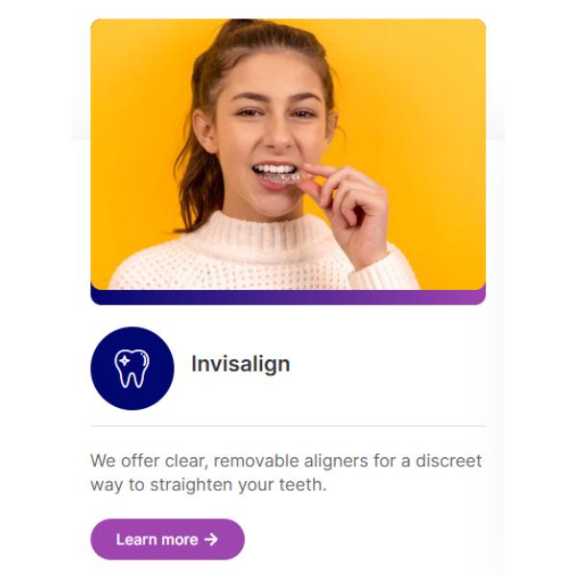
Task: Click the words 'Learn more' on the purple button
Action: [157, 540]
